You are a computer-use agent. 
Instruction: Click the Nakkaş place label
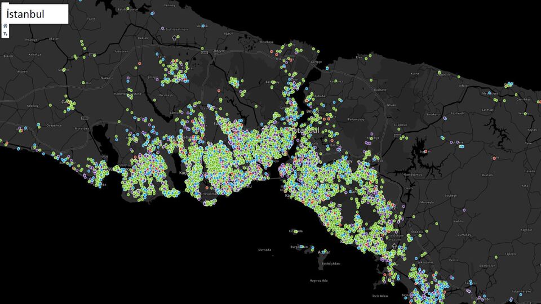[x=106, y=78]
